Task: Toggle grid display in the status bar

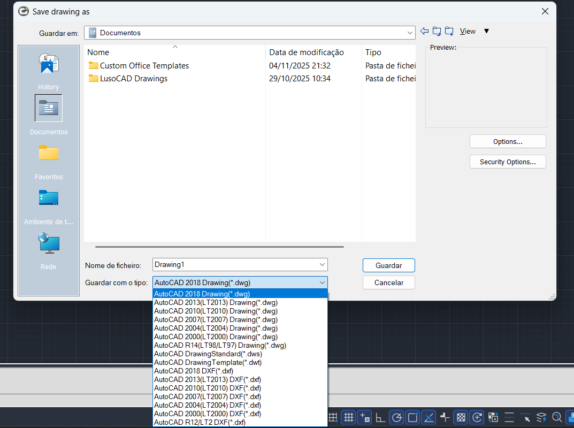Action: point(348,417)
